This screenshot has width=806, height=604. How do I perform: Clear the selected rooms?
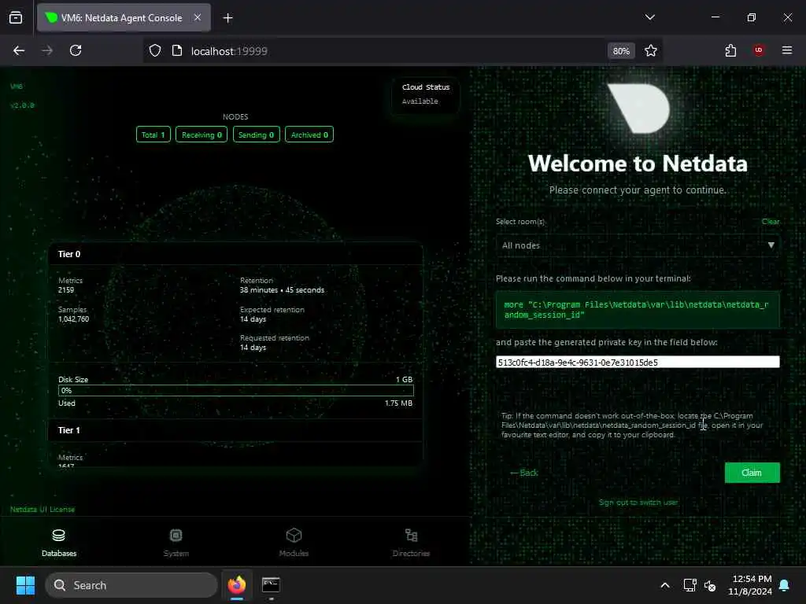770,221
